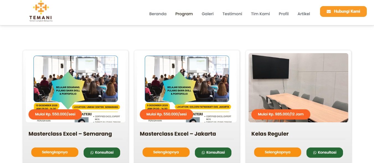The width and height of the screenshot is (374, 163).
Task: Navigate to Tim Kami
Action: pos(260,14)
